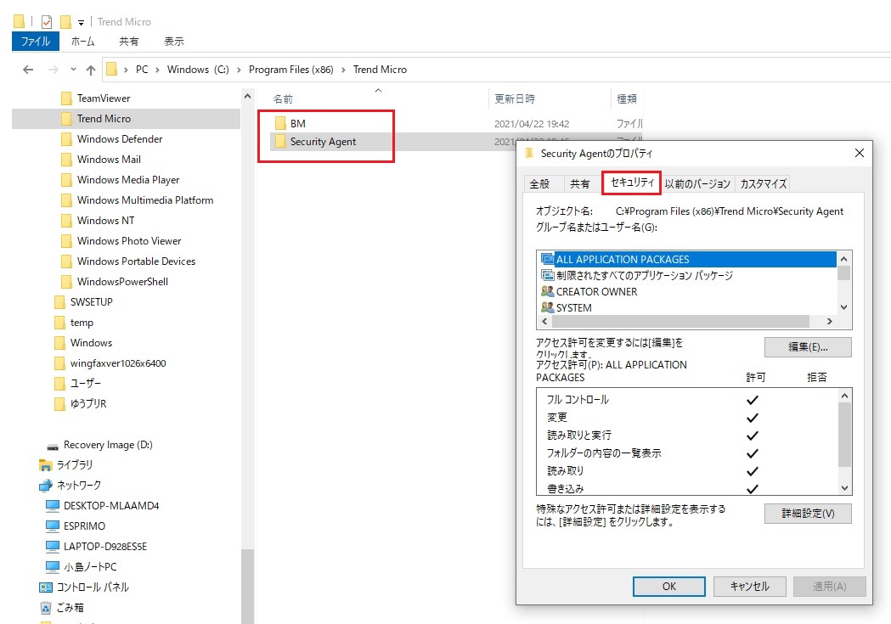
Task: Click the ESPRIMO computer icon
Action: [53, 526]
